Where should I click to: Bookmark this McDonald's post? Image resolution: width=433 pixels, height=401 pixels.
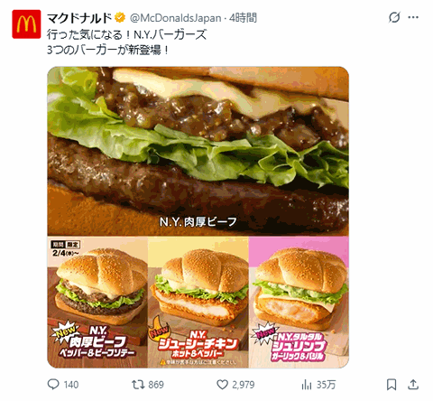(392, 385)
